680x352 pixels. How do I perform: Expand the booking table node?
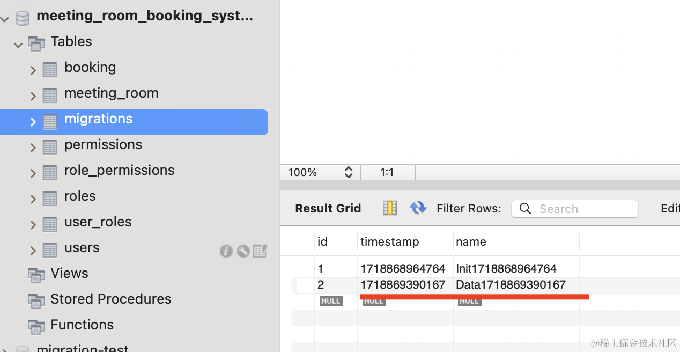click(33, 70)
